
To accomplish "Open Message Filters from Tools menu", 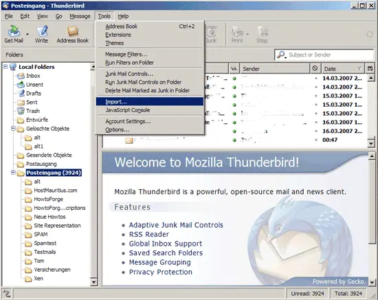I will tap(150, 54).
